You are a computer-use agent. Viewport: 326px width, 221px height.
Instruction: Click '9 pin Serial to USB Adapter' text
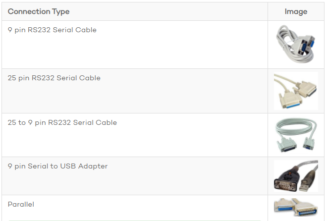click(57, 166)
